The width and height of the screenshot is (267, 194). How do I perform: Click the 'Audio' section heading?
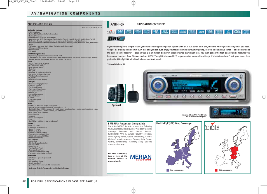(x=30, y=103)
